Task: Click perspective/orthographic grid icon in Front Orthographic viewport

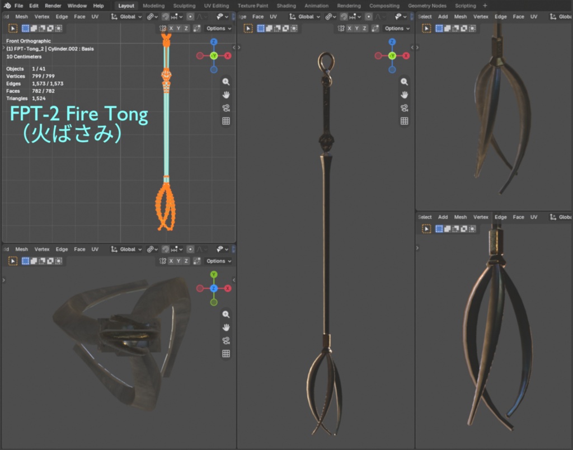Action: point(226,121)
